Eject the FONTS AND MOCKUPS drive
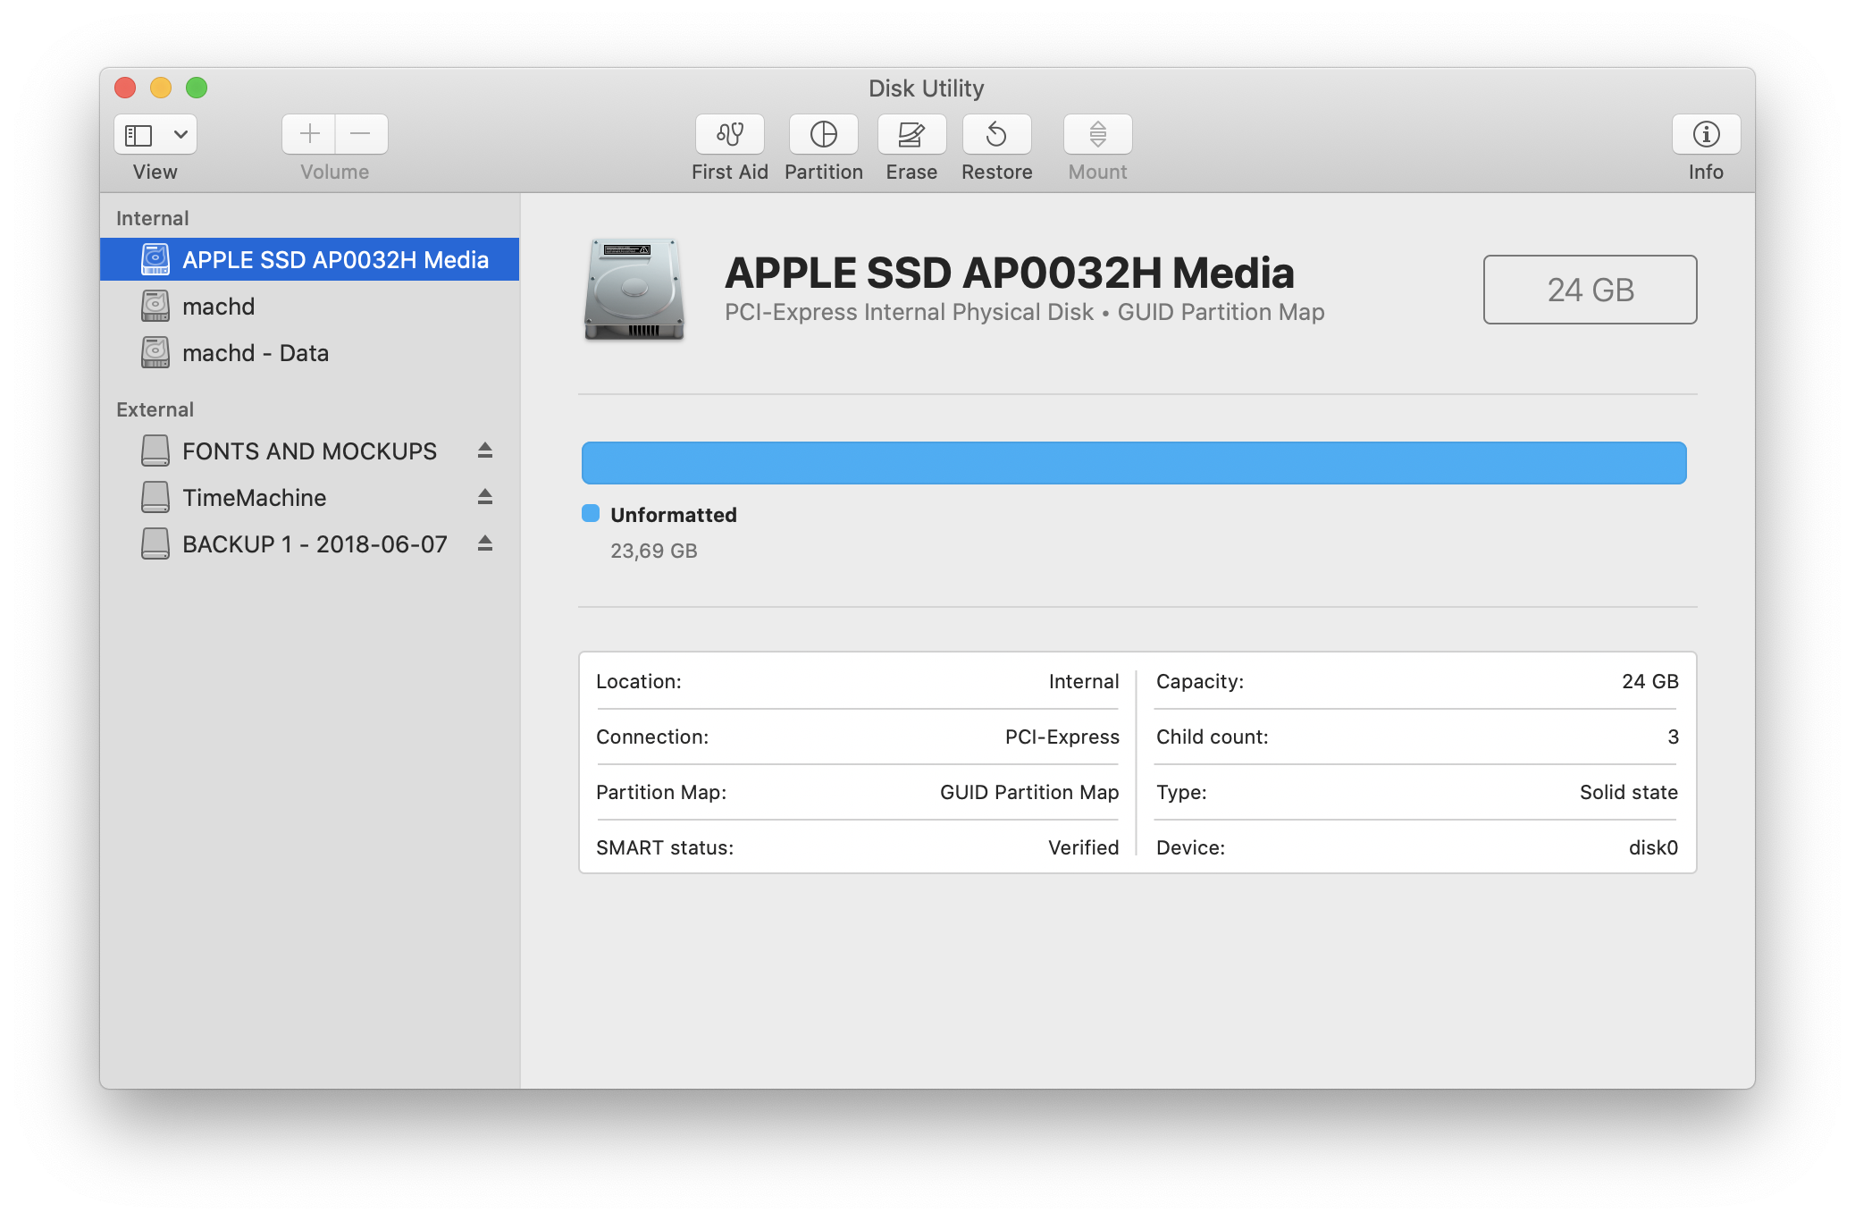 click(485, 451)
